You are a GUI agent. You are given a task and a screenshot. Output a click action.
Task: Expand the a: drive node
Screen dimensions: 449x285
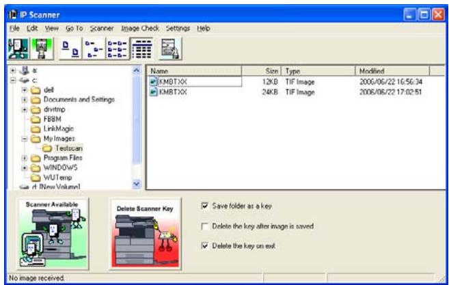pyautogui.click(x=13, y=70)
